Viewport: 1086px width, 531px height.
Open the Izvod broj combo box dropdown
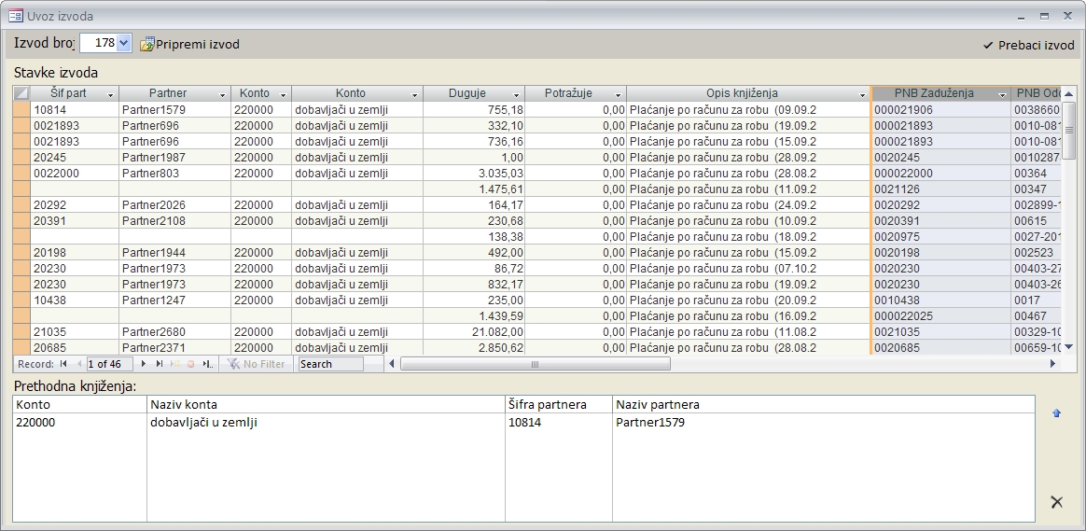(125, 44)
